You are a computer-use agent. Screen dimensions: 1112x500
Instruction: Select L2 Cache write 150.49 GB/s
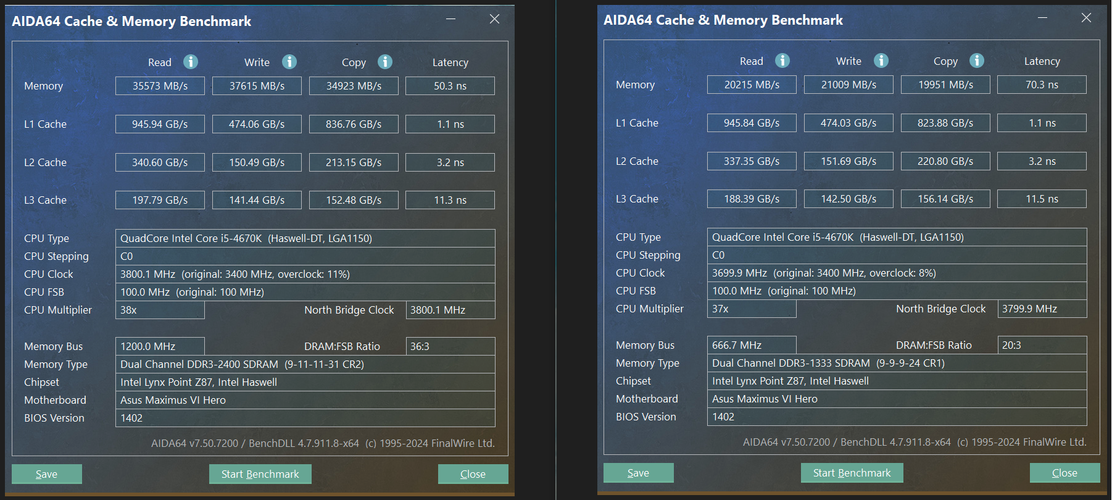(257, 162)
